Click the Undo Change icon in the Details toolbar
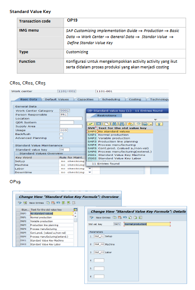The width and height of the screenshot is (195, 290). coord(125,217)
